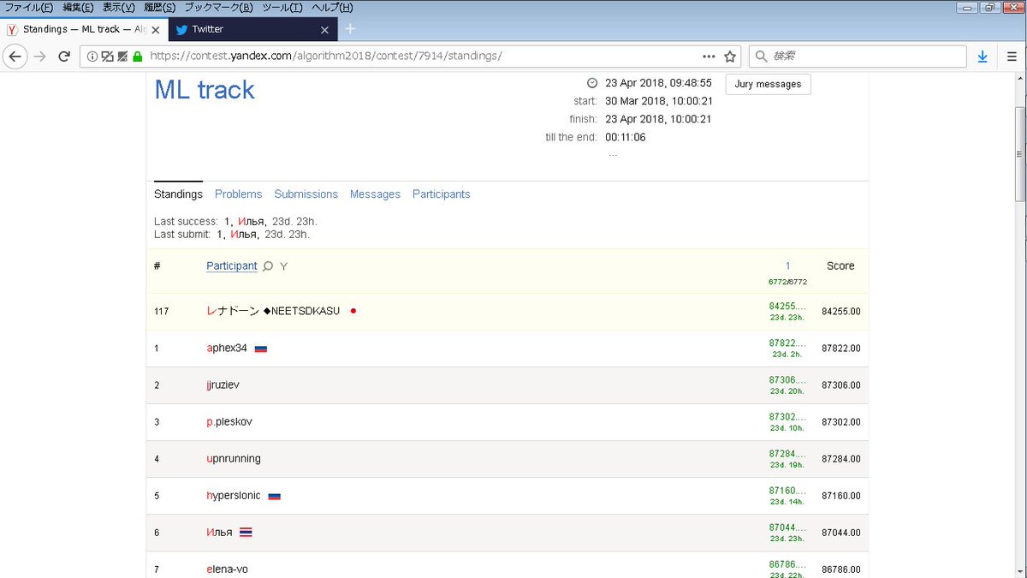Select the Standings — ML track browser tab
Image resolution: width=1027 pixels, height=578 pixels.
pyautogui.click(x=85, y=29)
